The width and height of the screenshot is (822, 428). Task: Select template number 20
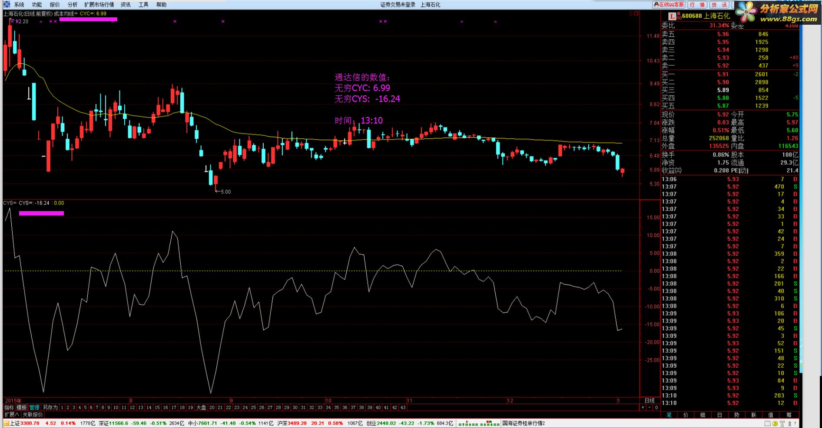[x=212, y=408]
